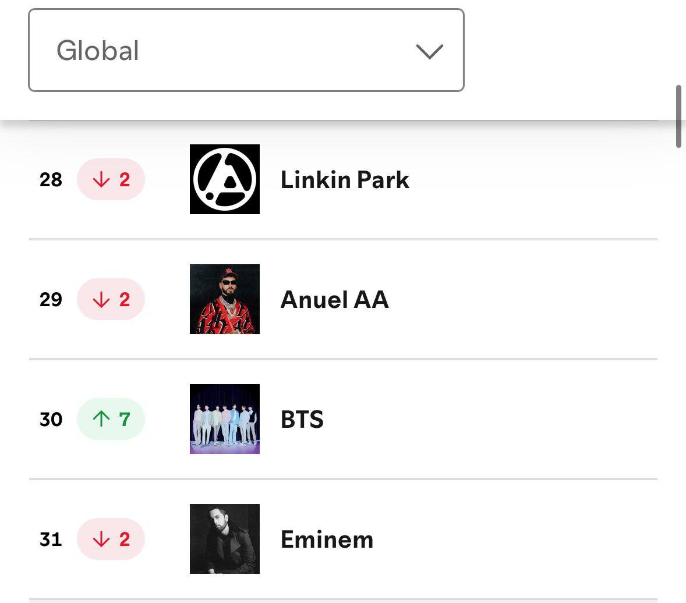Click red down 2 badge for Linkin Park
Image resolution: width=686 pixels, height=603 pixels.
coord(111,179)
